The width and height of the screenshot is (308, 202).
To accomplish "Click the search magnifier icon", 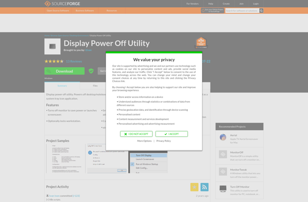I will pos(261,11).
